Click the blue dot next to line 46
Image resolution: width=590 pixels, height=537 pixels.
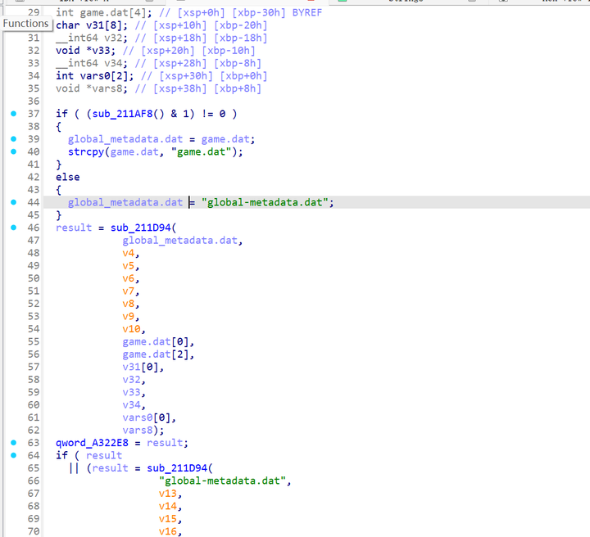13,228
